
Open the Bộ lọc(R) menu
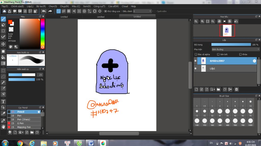[41, 6]
